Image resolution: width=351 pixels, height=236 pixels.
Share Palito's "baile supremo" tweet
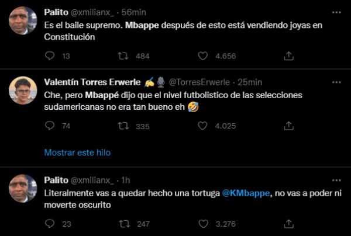click(288, 56)
